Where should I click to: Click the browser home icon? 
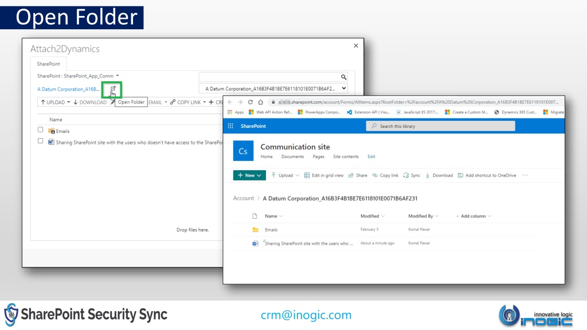261,102
